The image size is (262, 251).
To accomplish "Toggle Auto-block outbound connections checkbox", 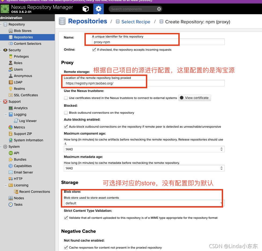I will click(x=66, y=127).
